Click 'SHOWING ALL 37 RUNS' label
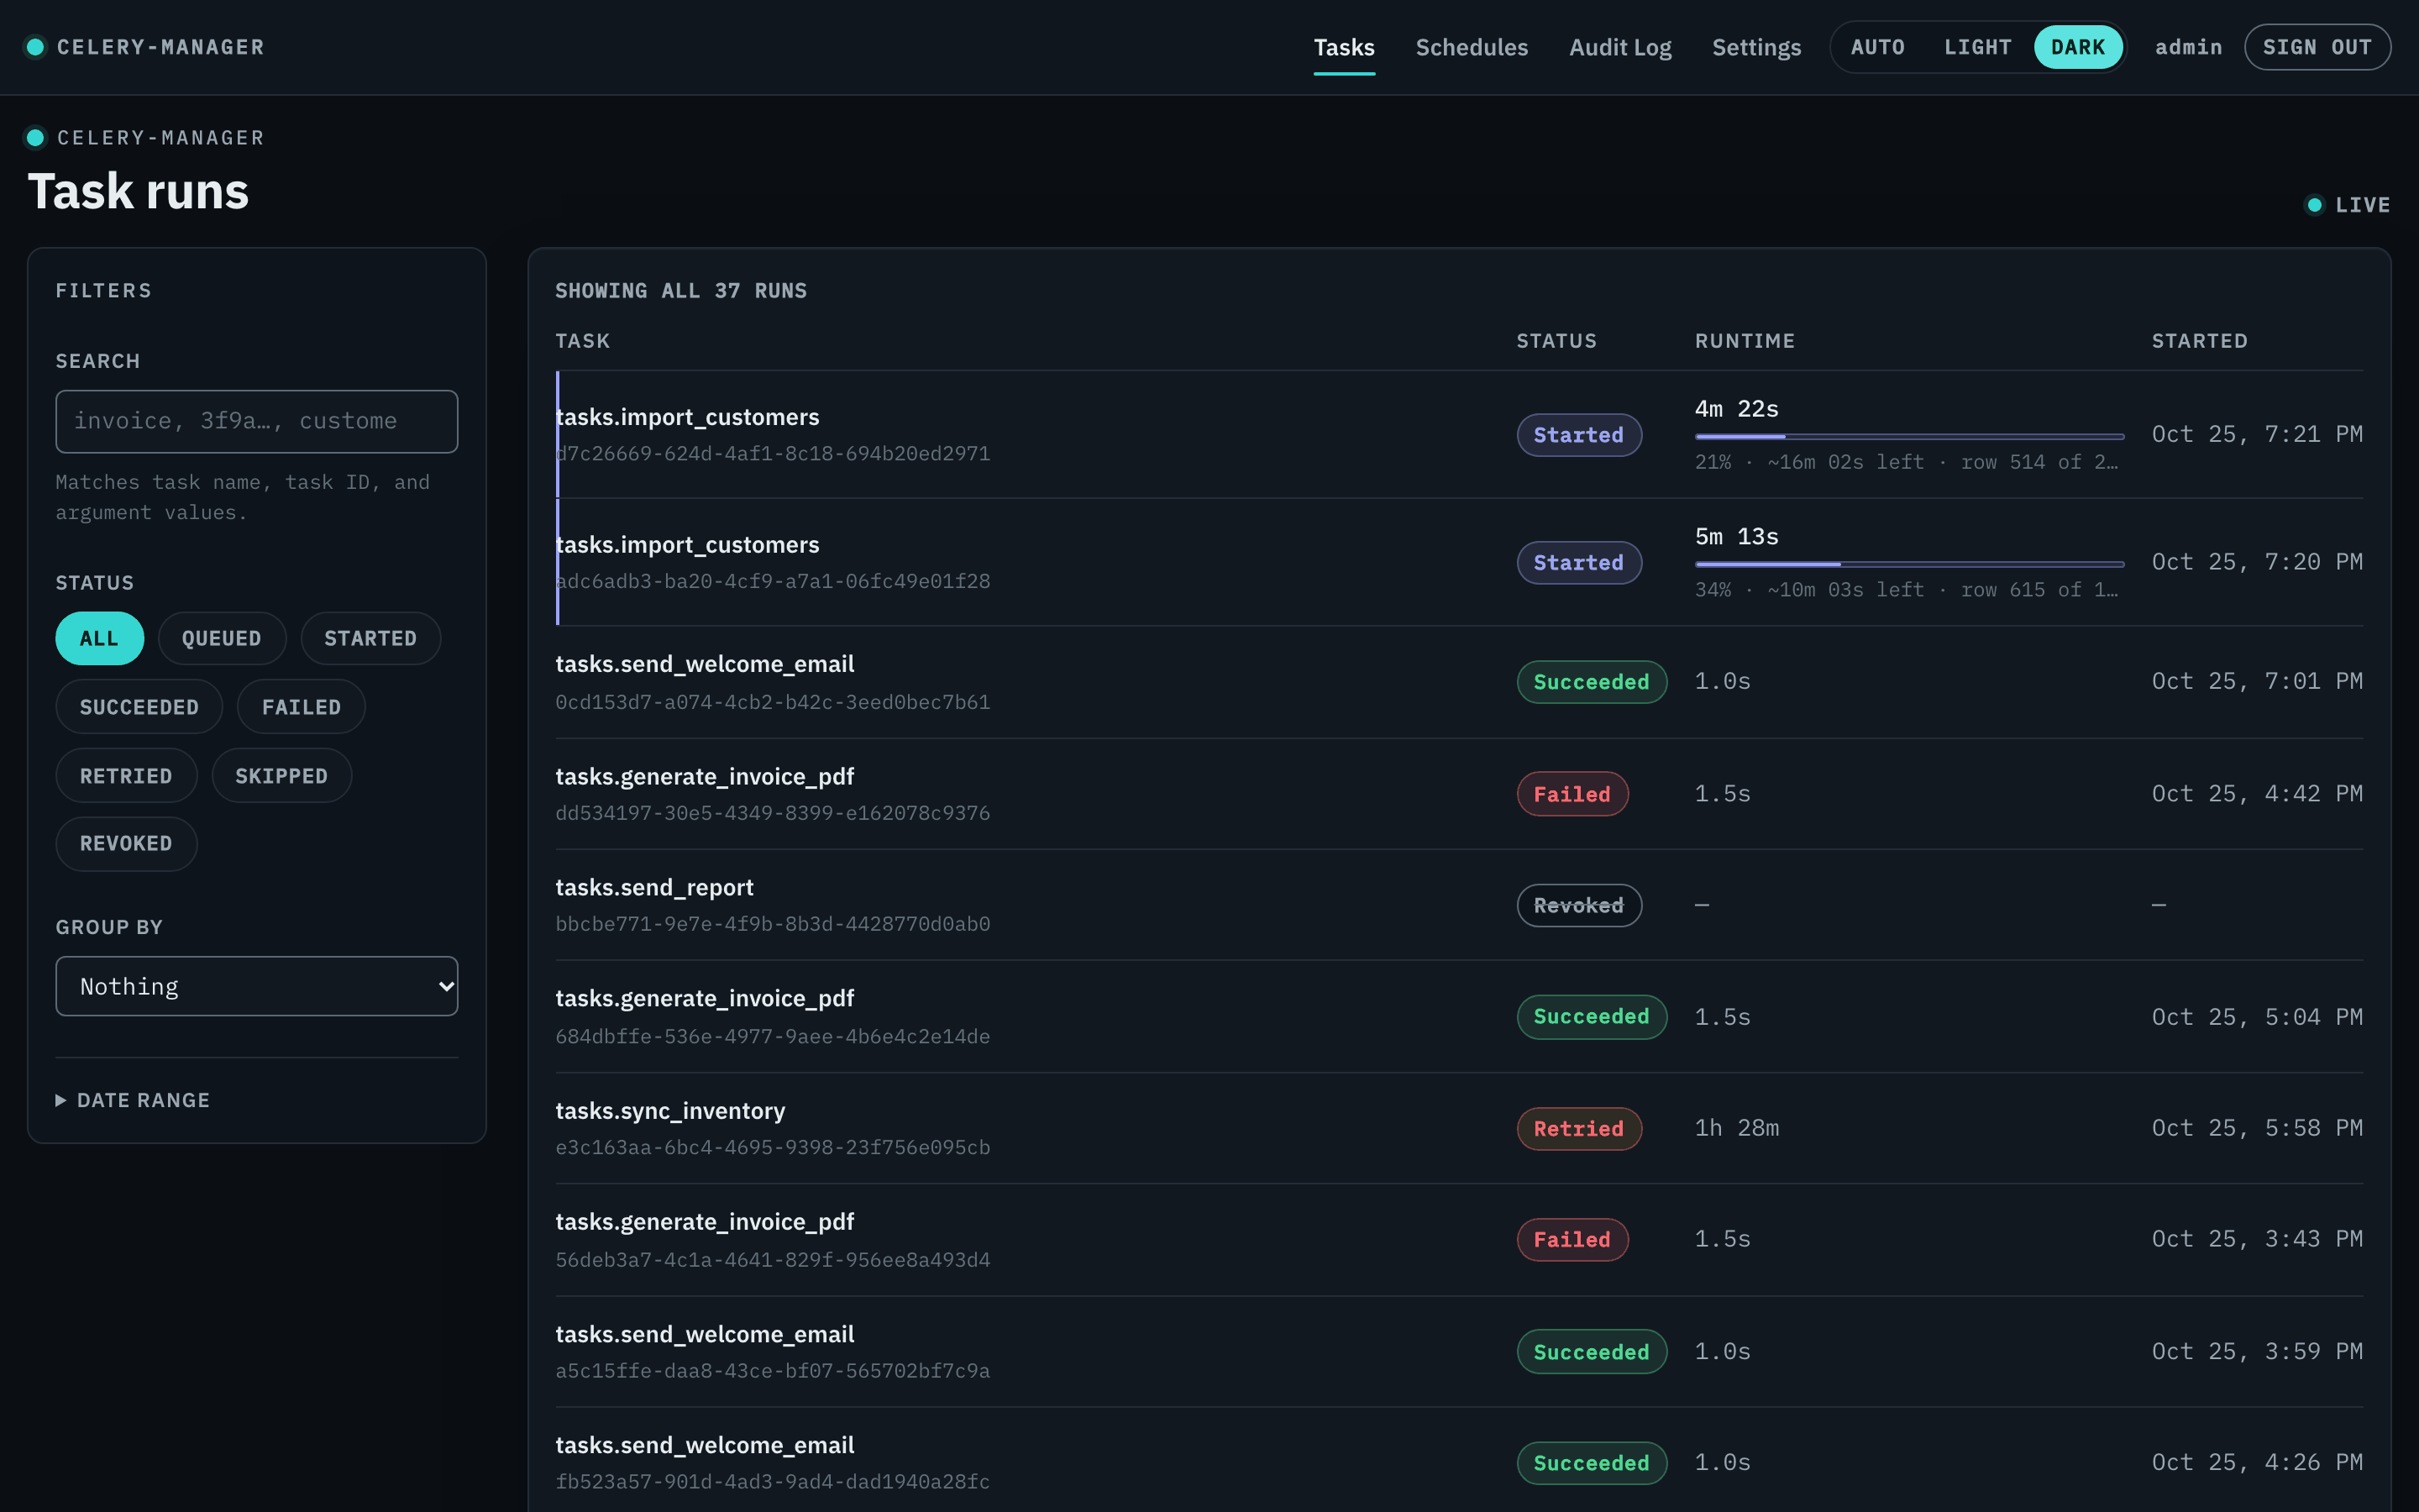The image size is (2419, 1512). tap(680, 291)
